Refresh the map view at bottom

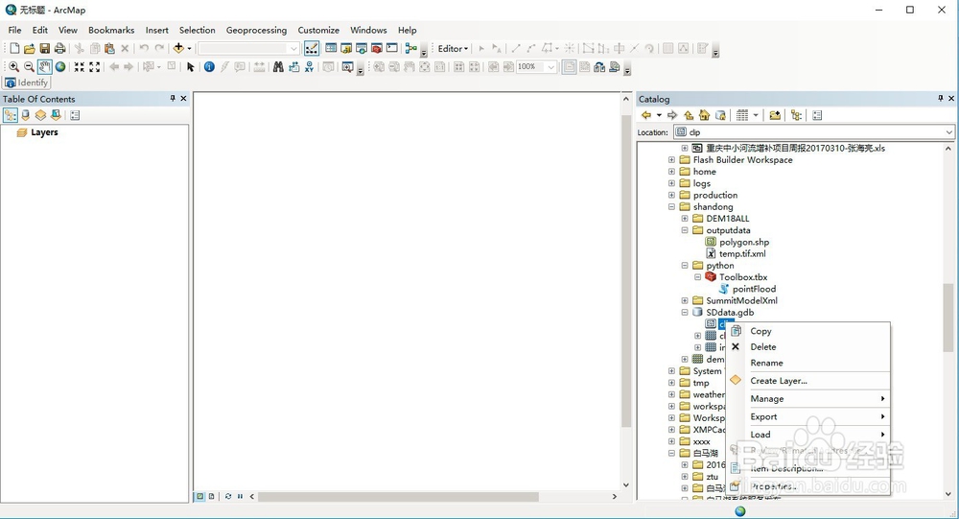click(x=228, y=496)
